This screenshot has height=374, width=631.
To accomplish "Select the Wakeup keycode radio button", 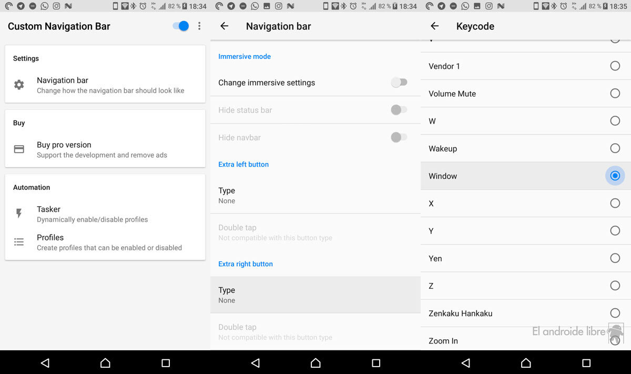I will click(615, 148).
